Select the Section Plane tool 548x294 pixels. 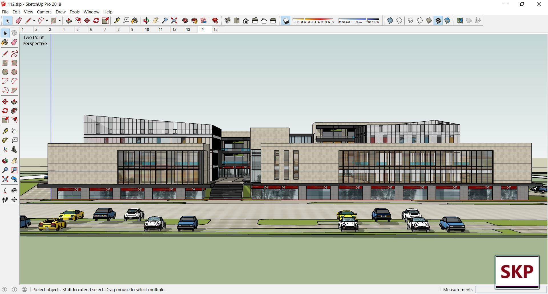click(14, 200)
